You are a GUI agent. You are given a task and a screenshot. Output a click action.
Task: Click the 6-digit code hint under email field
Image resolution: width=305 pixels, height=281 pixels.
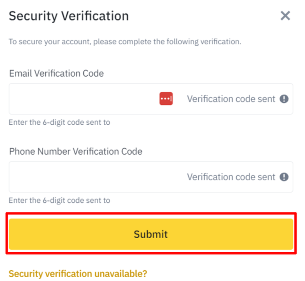[x=59, y=122]
